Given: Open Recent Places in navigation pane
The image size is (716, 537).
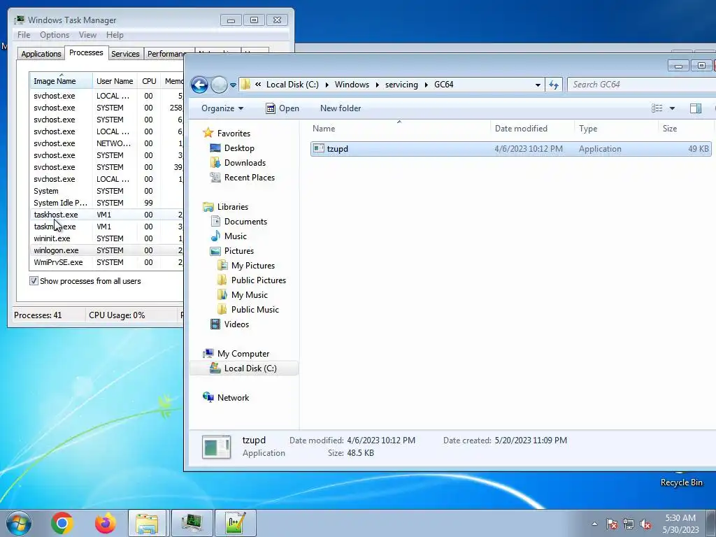Looking at the screenshot, I should point(250,177).
